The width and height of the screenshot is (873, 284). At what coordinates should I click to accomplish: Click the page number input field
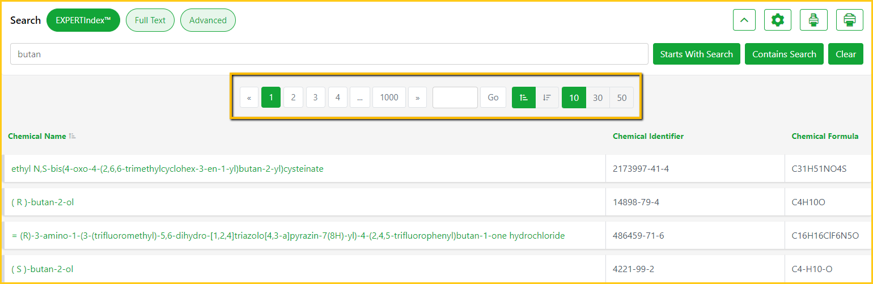[455, 98]
